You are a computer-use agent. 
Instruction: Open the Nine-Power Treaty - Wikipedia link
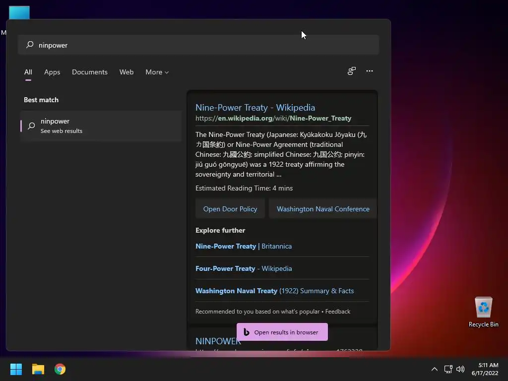coord(255,107)
